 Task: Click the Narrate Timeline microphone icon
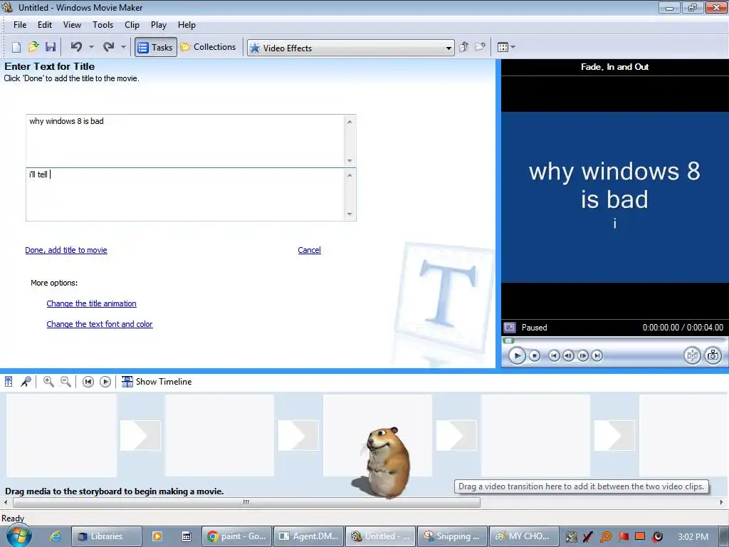point(26,382)
